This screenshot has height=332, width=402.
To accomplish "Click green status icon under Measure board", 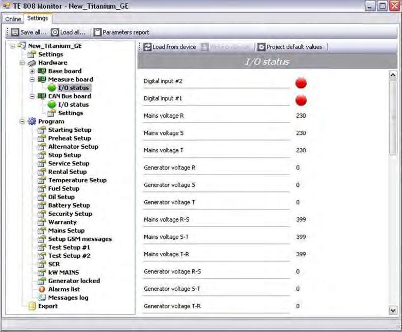I will click(52, 88).
